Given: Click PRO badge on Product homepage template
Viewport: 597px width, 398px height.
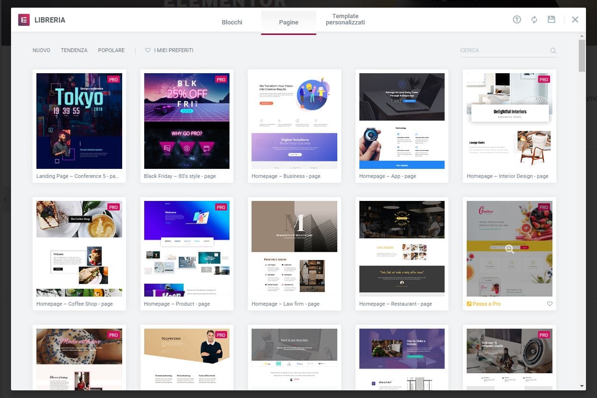Looking at the screenshot, I should 221,207.
